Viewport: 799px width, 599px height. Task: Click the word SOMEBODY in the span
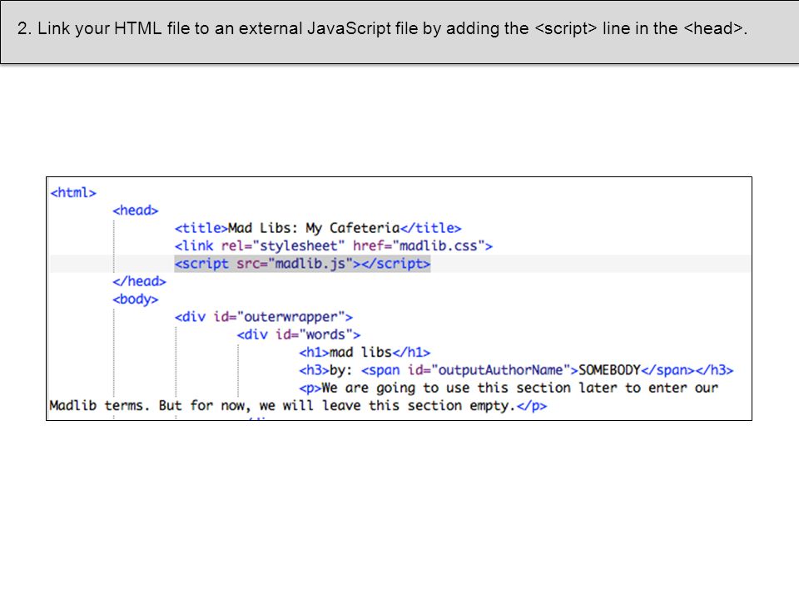[609, 370]
